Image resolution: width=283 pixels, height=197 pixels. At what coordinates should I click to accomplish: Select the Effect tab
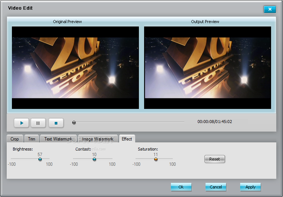click(x=127, y=139)
